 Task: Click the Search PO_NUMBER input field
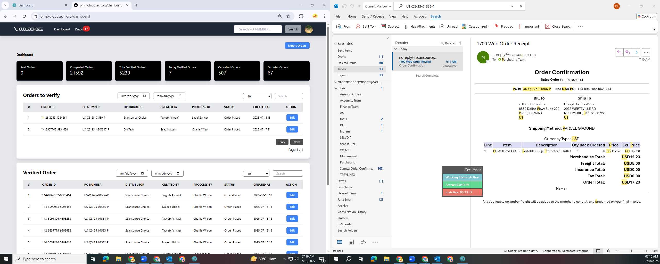pyautogui.click(x=258, y=29)
